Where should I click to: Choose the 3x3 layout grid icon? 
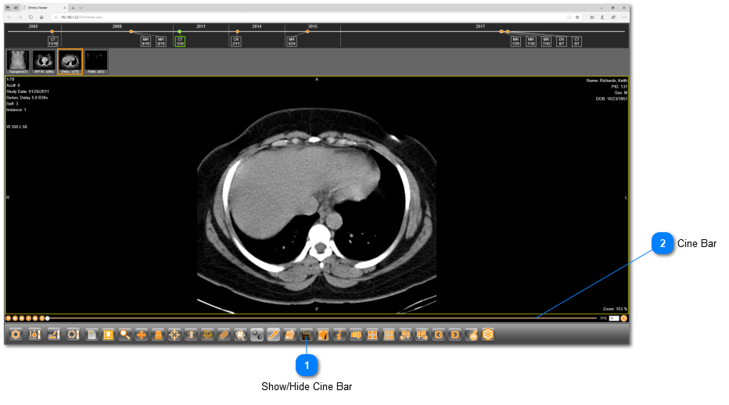389,335
